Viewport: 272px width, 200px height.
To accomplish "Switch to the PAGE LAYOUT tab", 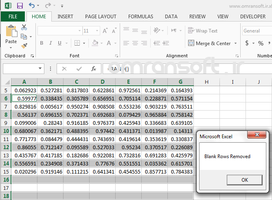I will tap(101, 16).
